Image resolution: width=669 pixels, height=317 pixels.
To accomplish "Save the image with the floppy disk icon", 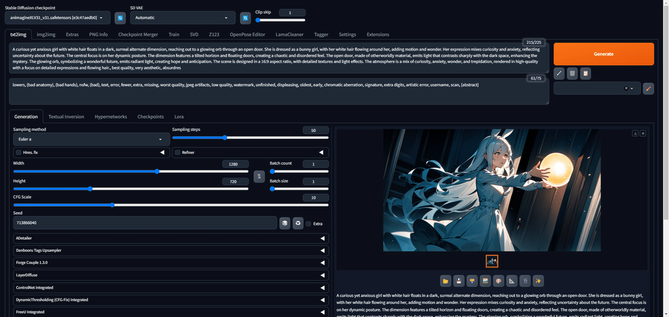I will (459, 281).
